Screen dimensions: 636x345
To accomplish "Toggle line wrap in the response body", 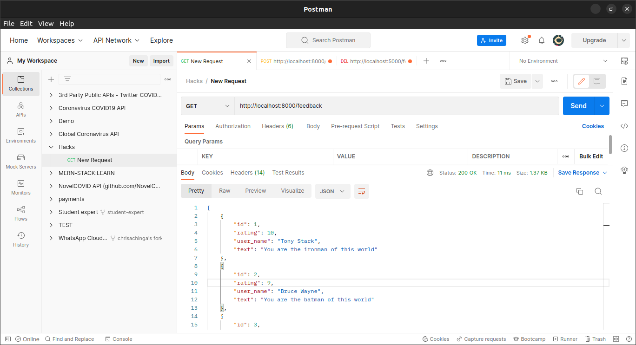I will (362, 191).
